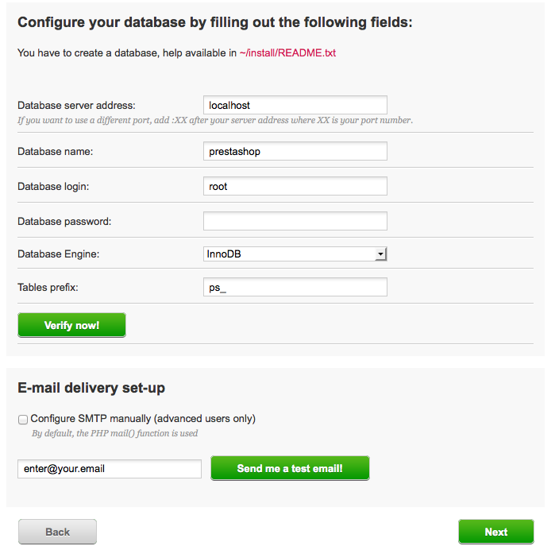
Task: Click the 'Database password:' label text
Action: pyautogui.click(x=64, y=221)
